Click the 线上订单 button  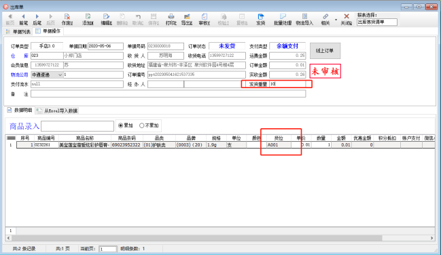325,51
